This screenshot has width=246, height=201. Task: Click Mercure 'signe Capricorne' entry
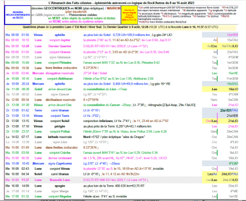(60, 164)
